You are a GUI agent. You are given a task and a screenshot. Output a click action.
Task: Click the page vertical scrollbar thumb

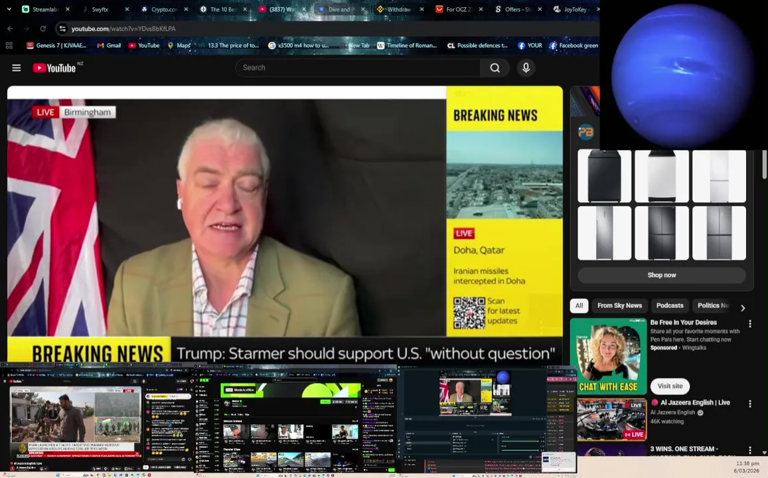pyautogui.click(x=764, y=165)
